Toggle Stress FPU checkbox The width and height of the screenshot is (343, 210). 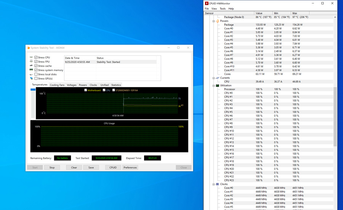tap(36, 62)
